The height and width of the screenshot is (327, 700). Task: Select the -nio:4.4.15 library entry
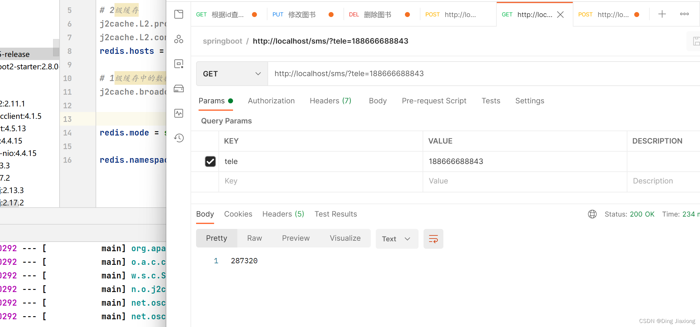(18, 153)
